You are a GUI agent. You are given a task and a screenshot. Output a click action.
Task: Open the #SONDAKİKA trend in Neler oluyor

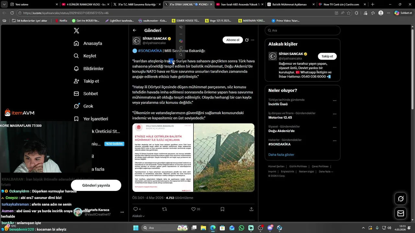[x=279, y=144]
